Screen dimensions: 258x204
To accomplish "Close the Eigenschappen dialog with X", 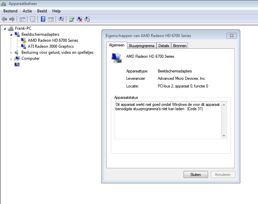I will (232, 36).
